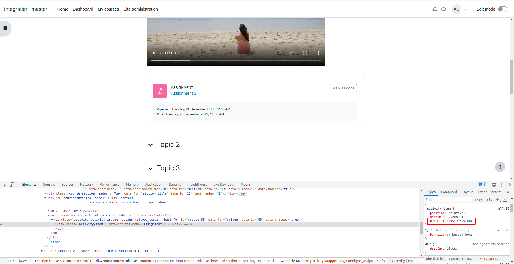Switch to the Elements tab
The image size is (514, 264).
[29, 185]
